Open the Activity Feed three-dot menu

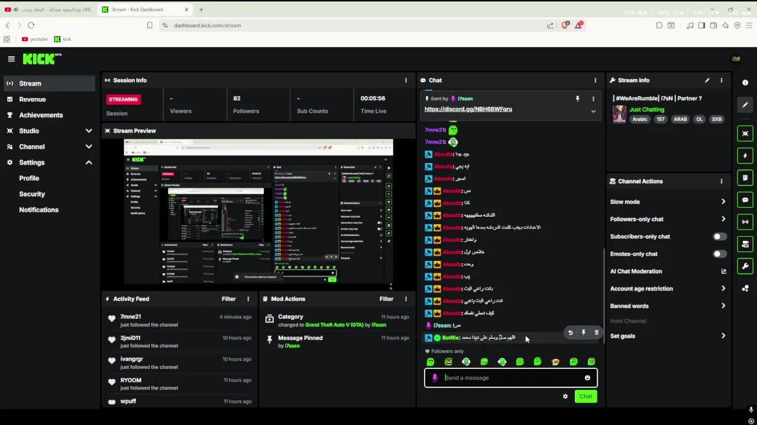pyautogui.click(x=248, y=299)
